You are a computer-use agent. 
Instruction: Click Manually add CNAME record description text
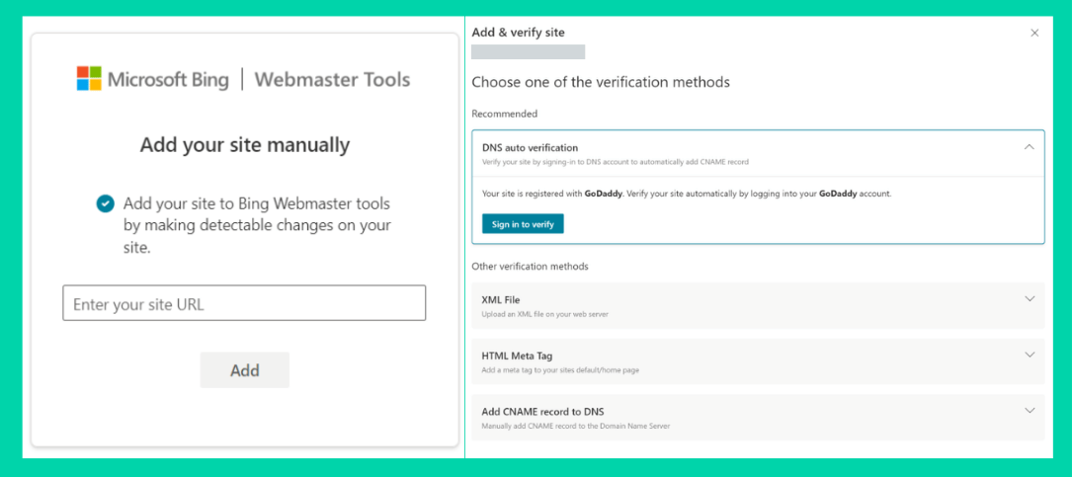[x=576, y=426]
